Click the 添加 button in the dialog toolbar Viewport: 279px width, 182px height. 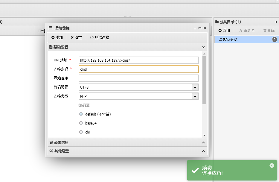[x=57, y=37]
